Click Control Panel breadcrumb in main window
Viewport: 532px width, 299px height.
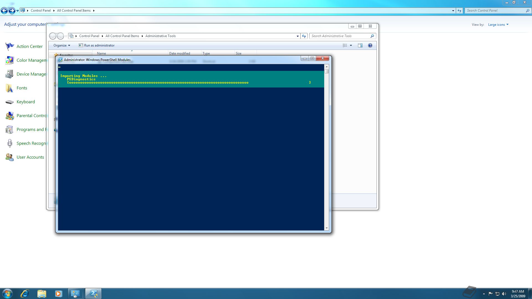(40, 11)
